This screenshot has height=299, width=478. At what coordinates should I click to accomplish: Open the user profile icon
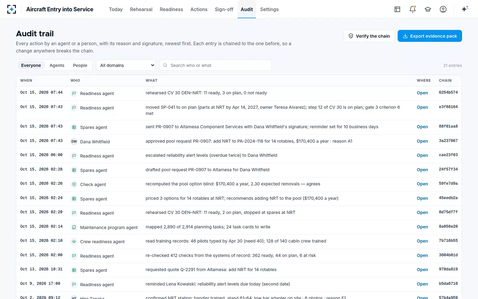(x=443, y=9)
